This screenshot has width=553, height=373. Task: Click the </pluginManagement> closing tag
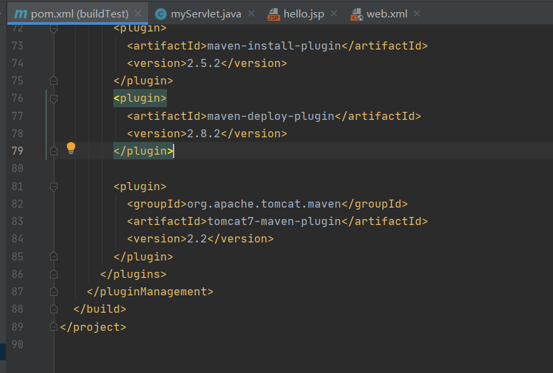[150, 292]
